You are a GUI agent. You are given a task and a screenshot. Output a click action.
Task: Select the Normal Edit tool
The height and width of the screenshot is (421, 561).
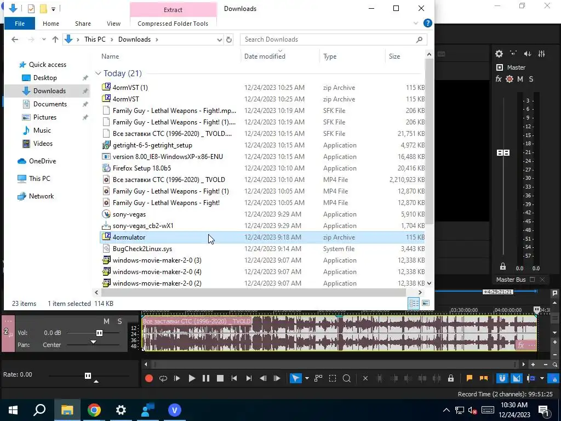(295, 378)
